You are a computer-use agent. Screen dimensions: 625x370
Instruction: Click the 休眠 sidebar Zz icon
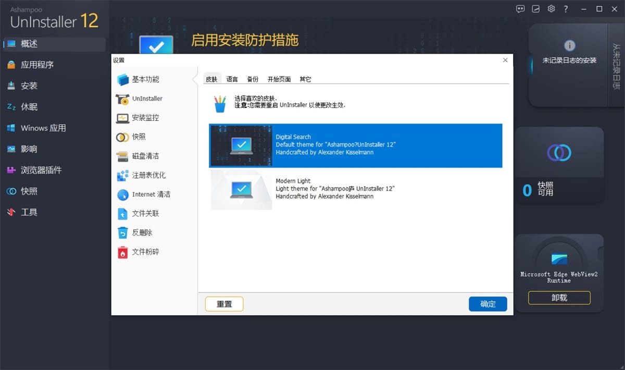coord(11,107)
